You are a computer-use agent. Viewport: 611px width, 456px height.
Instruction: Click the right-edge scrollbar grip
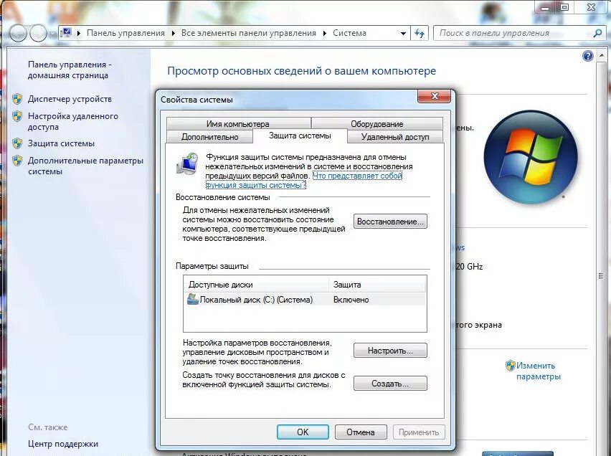(601, 276)
